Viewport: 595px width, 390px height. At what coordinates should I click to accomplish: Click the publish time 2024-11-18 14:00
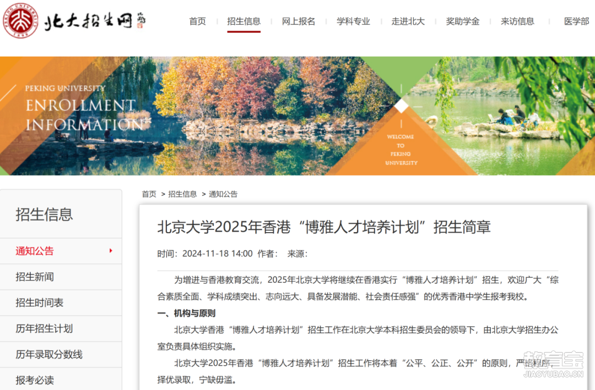[218, 254]
